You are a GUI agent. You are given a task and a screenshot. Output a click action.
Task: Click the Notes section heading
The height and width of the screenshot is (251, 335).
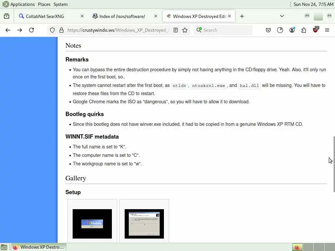click(73, 45)
